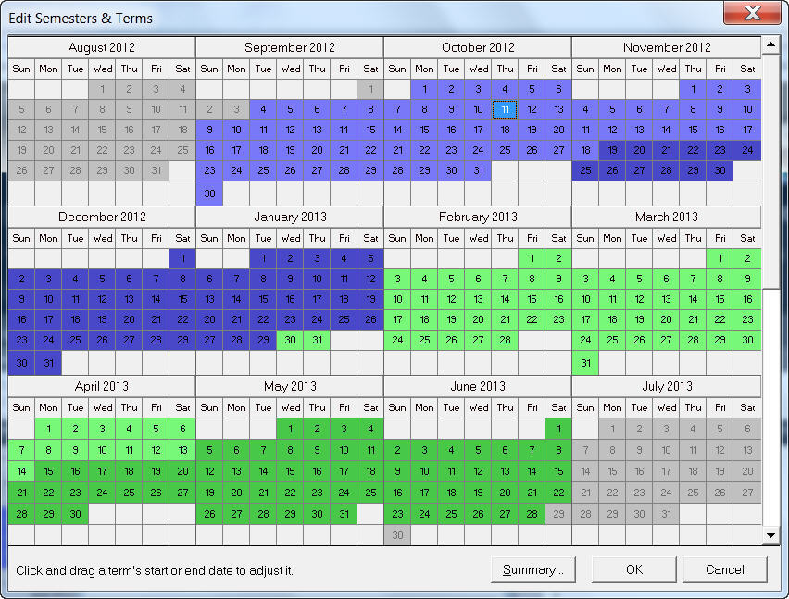Image resolution: width=789 pixels, height=599 pixels.
Task: Click December 31, 2012 date cell
Action: (48, 363)
